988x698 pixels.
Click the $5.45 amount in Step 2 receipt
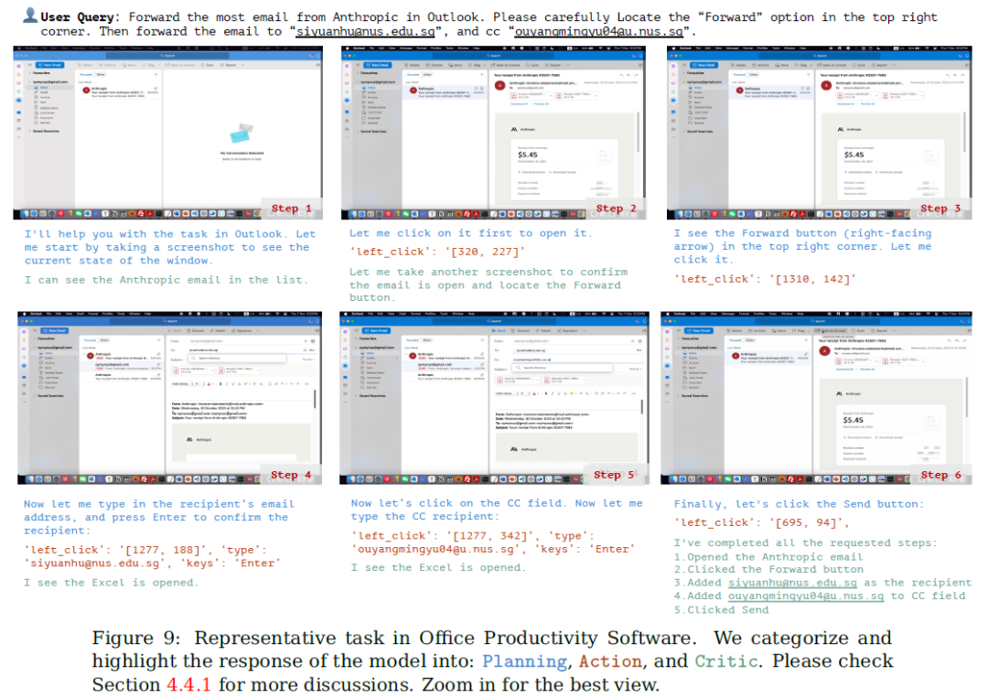(x=528, y=155)
